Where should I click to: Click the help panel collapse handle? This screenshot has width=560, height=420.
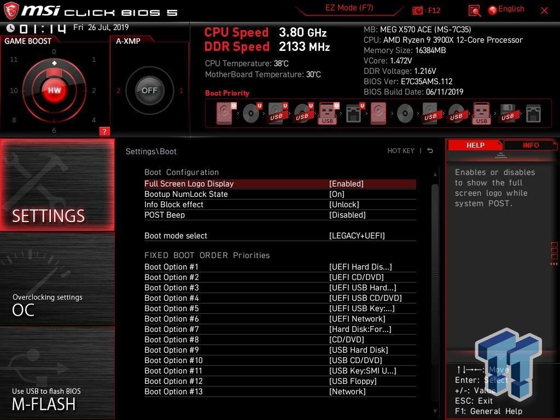coord(501,155)
